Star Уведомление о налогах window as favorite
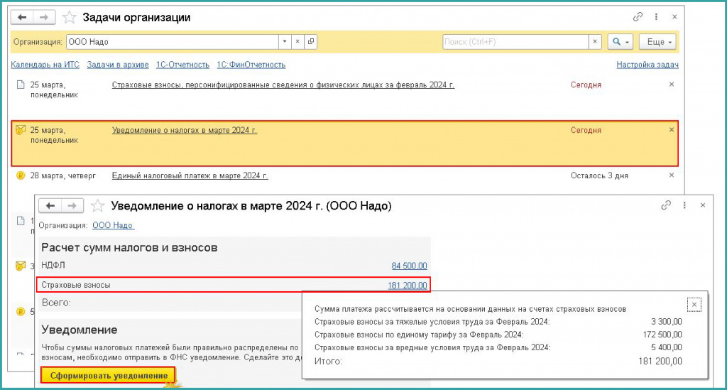 [97, 206]
